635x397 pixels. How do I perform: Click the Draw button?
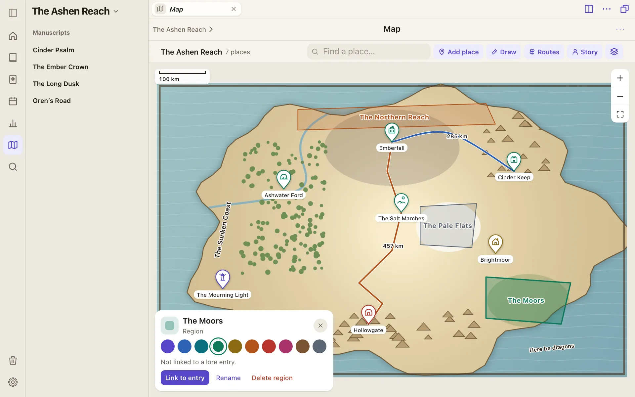click(503, 52)
